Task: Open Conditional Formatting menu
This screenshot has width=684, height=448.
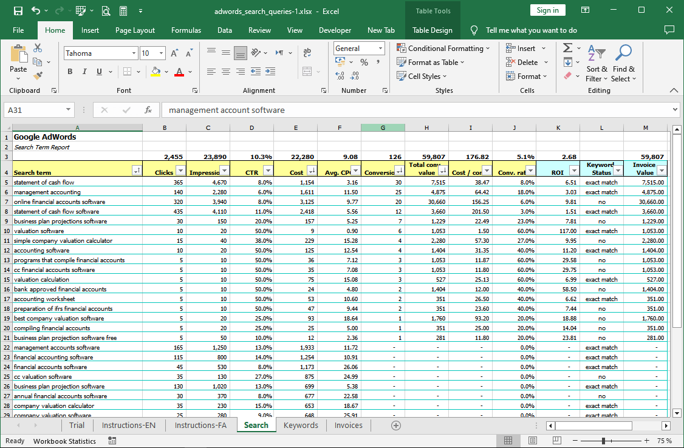Action: [x=443, y=49]
